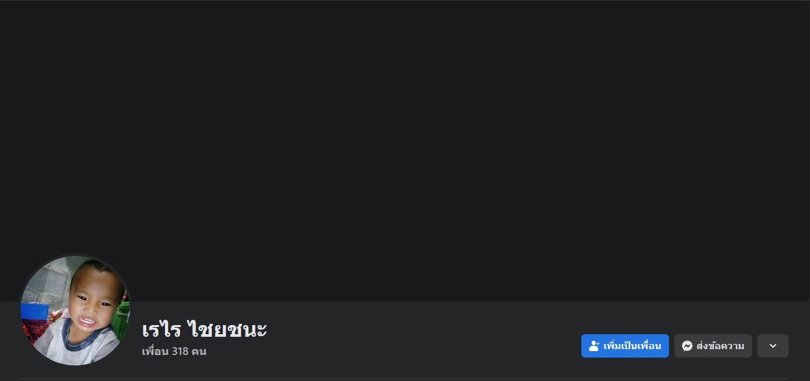Screen dimensions: 810x381
Task: Open the circular profile picture of the child
Action: (x=75, y=310)
